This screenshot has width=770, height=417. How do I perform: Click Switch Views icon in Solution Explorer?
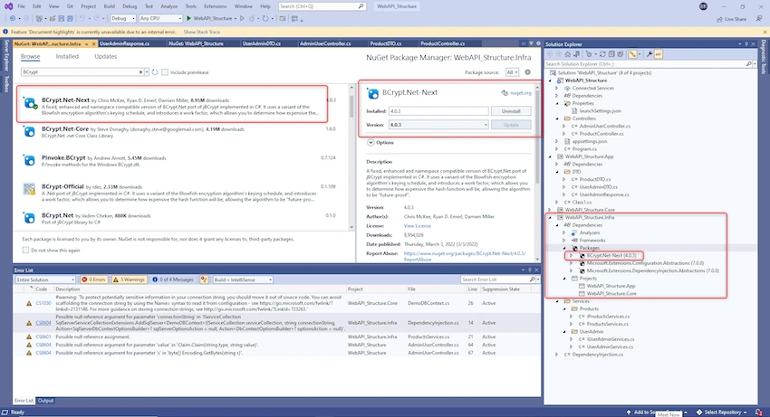point(576,54)
